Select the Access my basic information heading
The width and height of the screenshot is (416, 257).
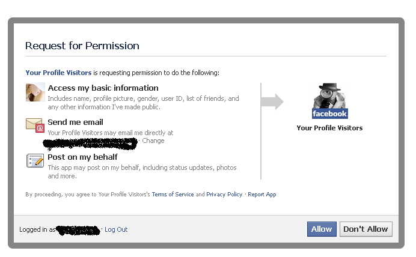(x=103, y=88)
